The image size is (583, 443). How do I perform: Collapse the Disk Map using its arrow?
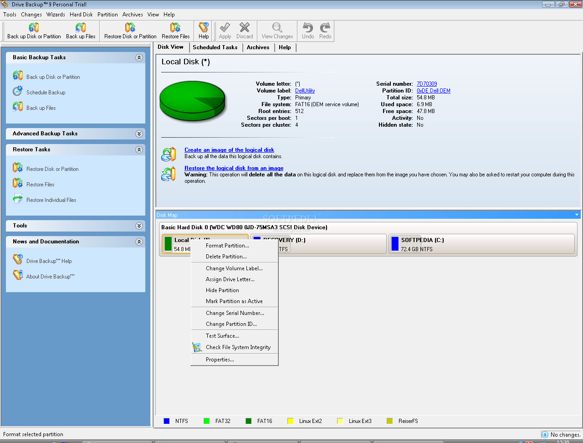(577, 215)
